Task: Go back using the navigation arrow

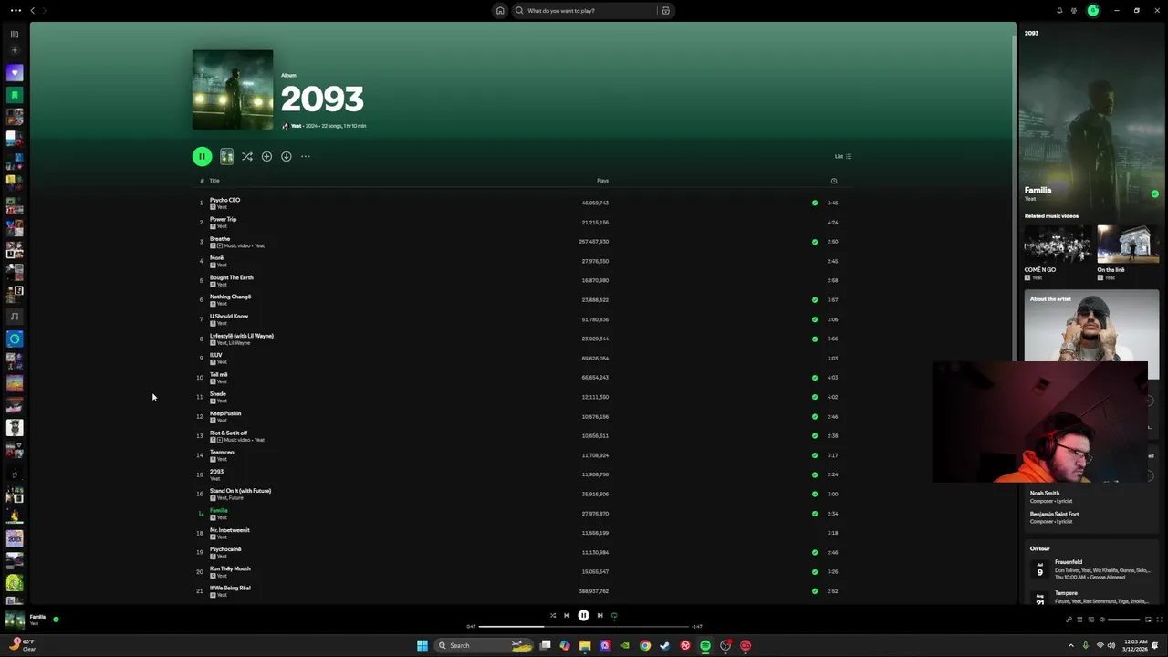Action: point(33,11)
